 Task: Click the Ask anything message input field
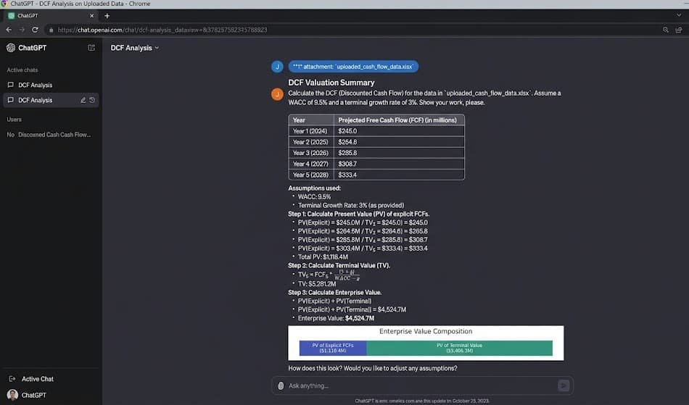click(422, 385)
